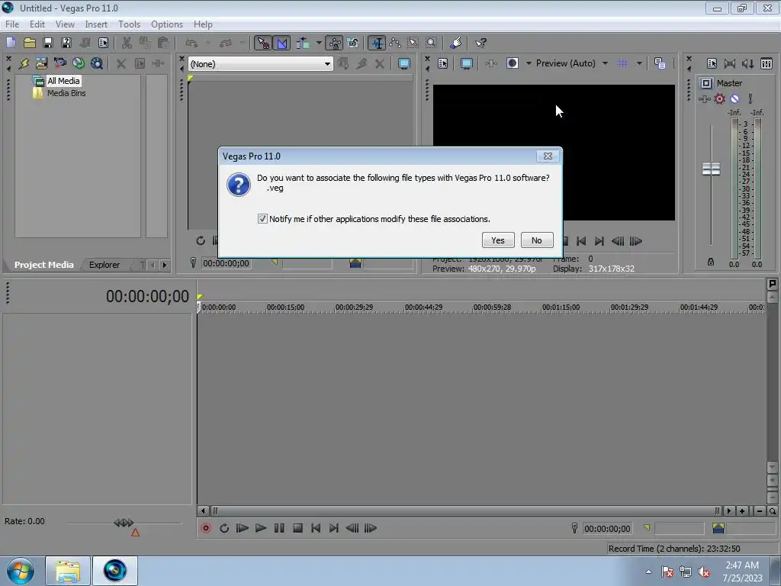The image size is (781, 586).
Task: Click the Save icon in toolbar
Action: click(x=48, y=43)
